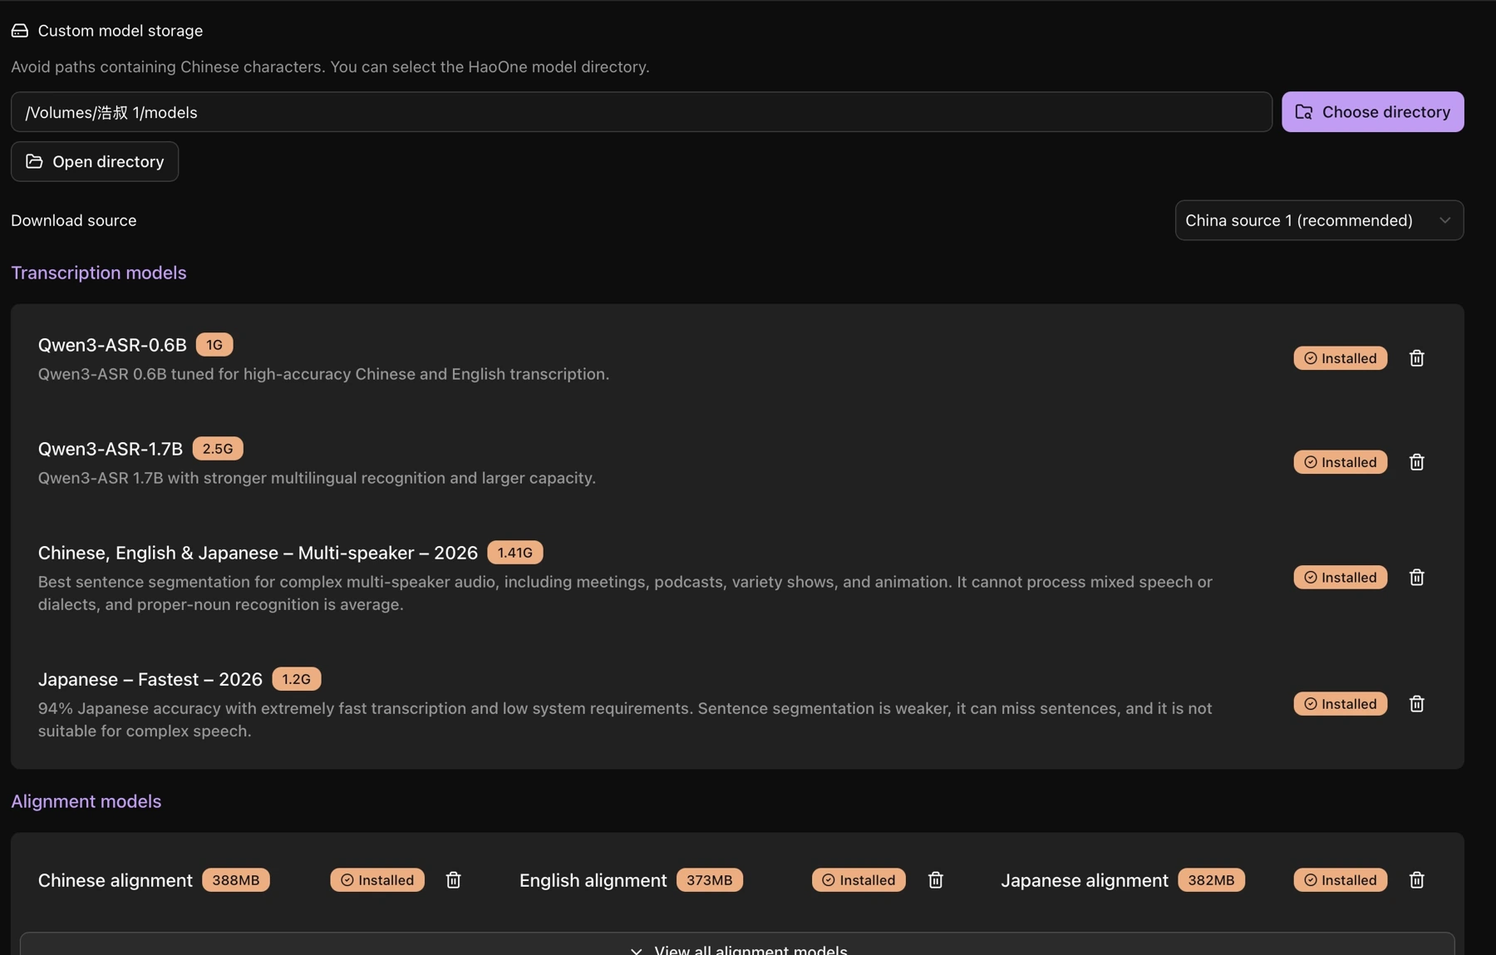The height and width of the screenshot is (955, 1496).
Task: Click the Qwen3-ASR-0.6B model name
Action: click(x=112, y=345)
